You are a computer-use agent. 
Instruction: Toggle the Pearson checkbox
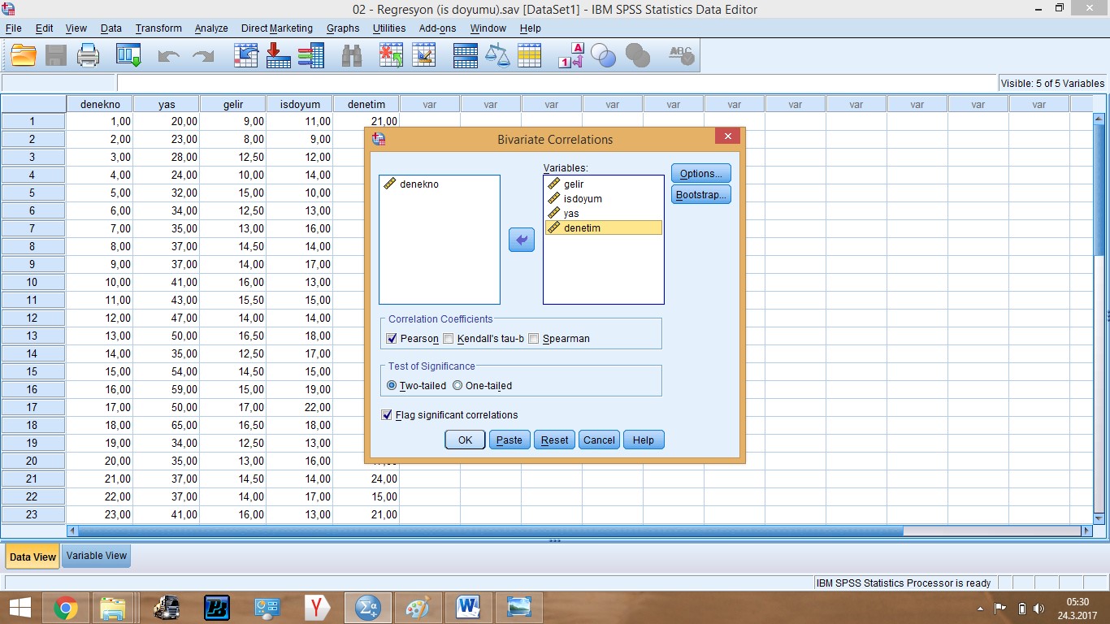(392, 339)
